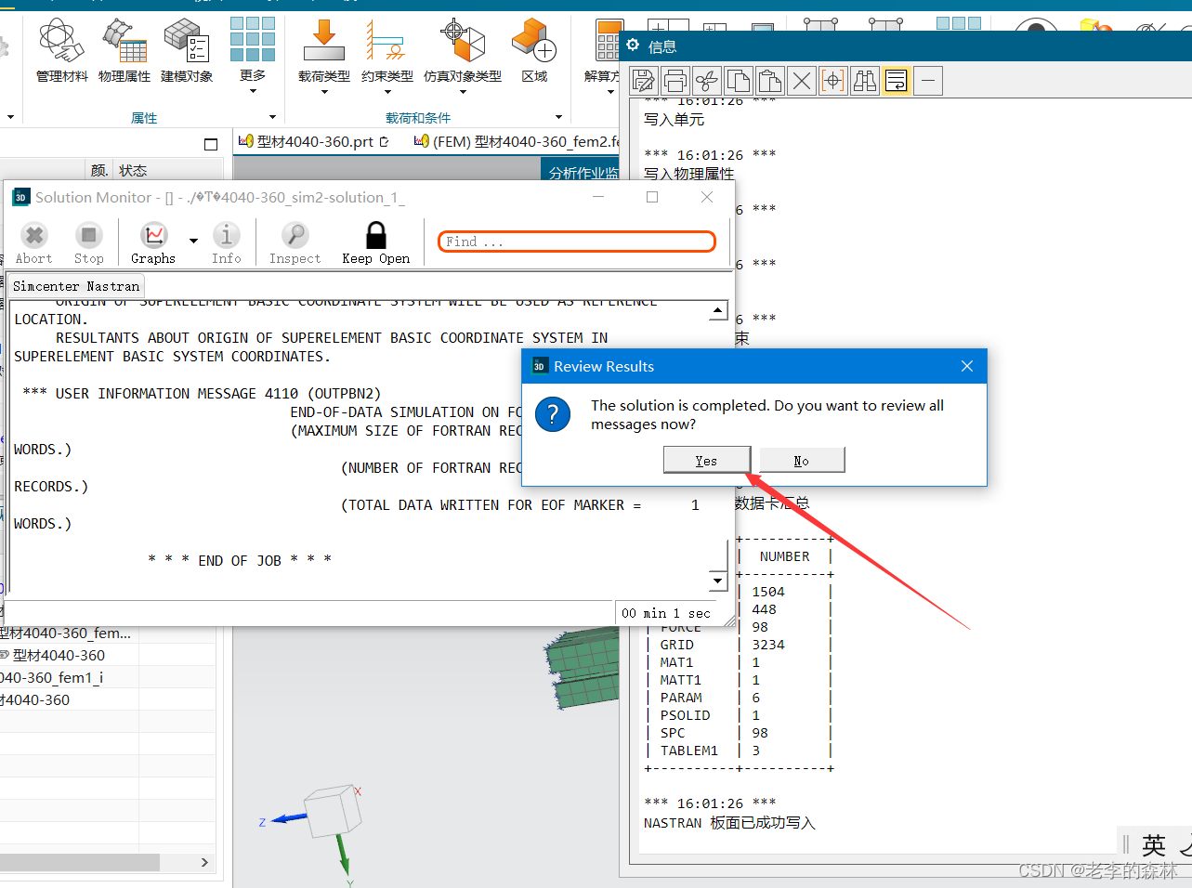Click the minus icon in 信息 toolbar
1192x888 pixels.
click(928, 81)
